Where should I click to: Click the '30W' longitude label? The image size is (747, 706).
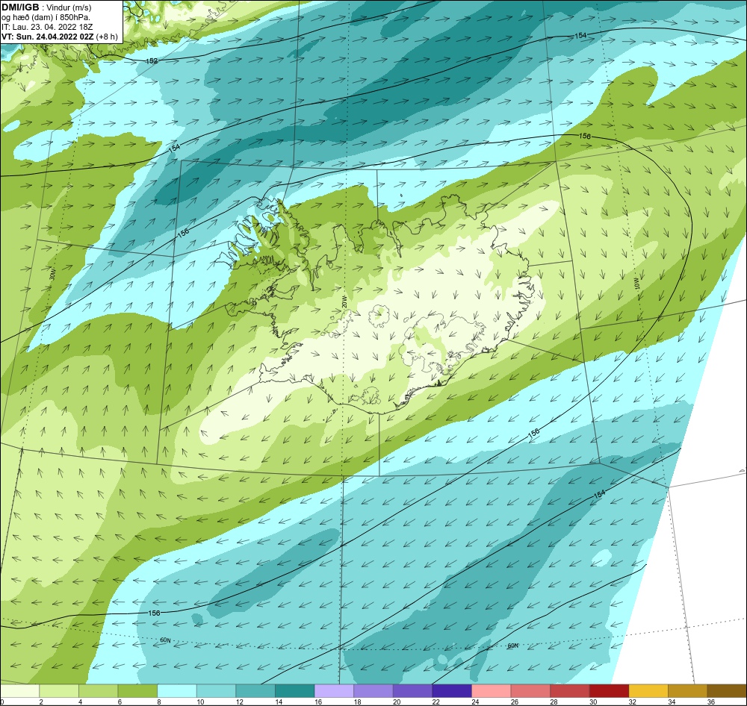point(52,275)
